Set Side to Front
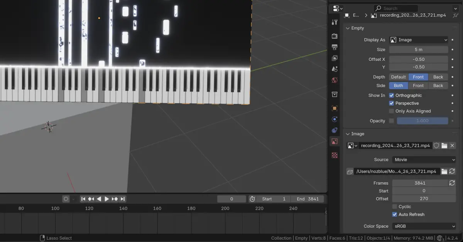The width and height of the screenshot is (463, 242). pyautogui.click(x=418, y=86)
